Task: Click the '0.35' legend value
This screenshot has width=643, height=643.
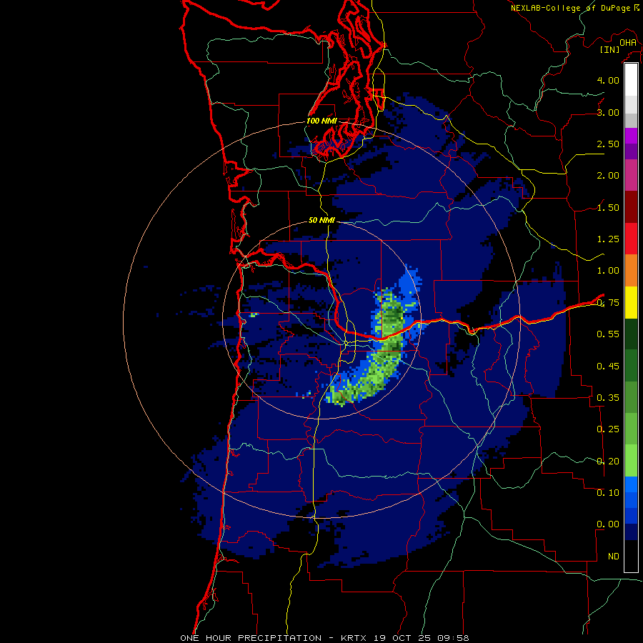Action: (608, 398)
